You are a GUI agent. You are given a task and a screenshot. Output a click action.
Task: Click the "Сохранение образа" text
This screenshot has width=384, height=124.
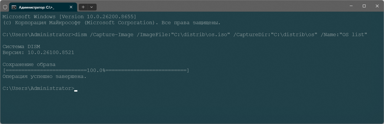click(x=29, y=64)
